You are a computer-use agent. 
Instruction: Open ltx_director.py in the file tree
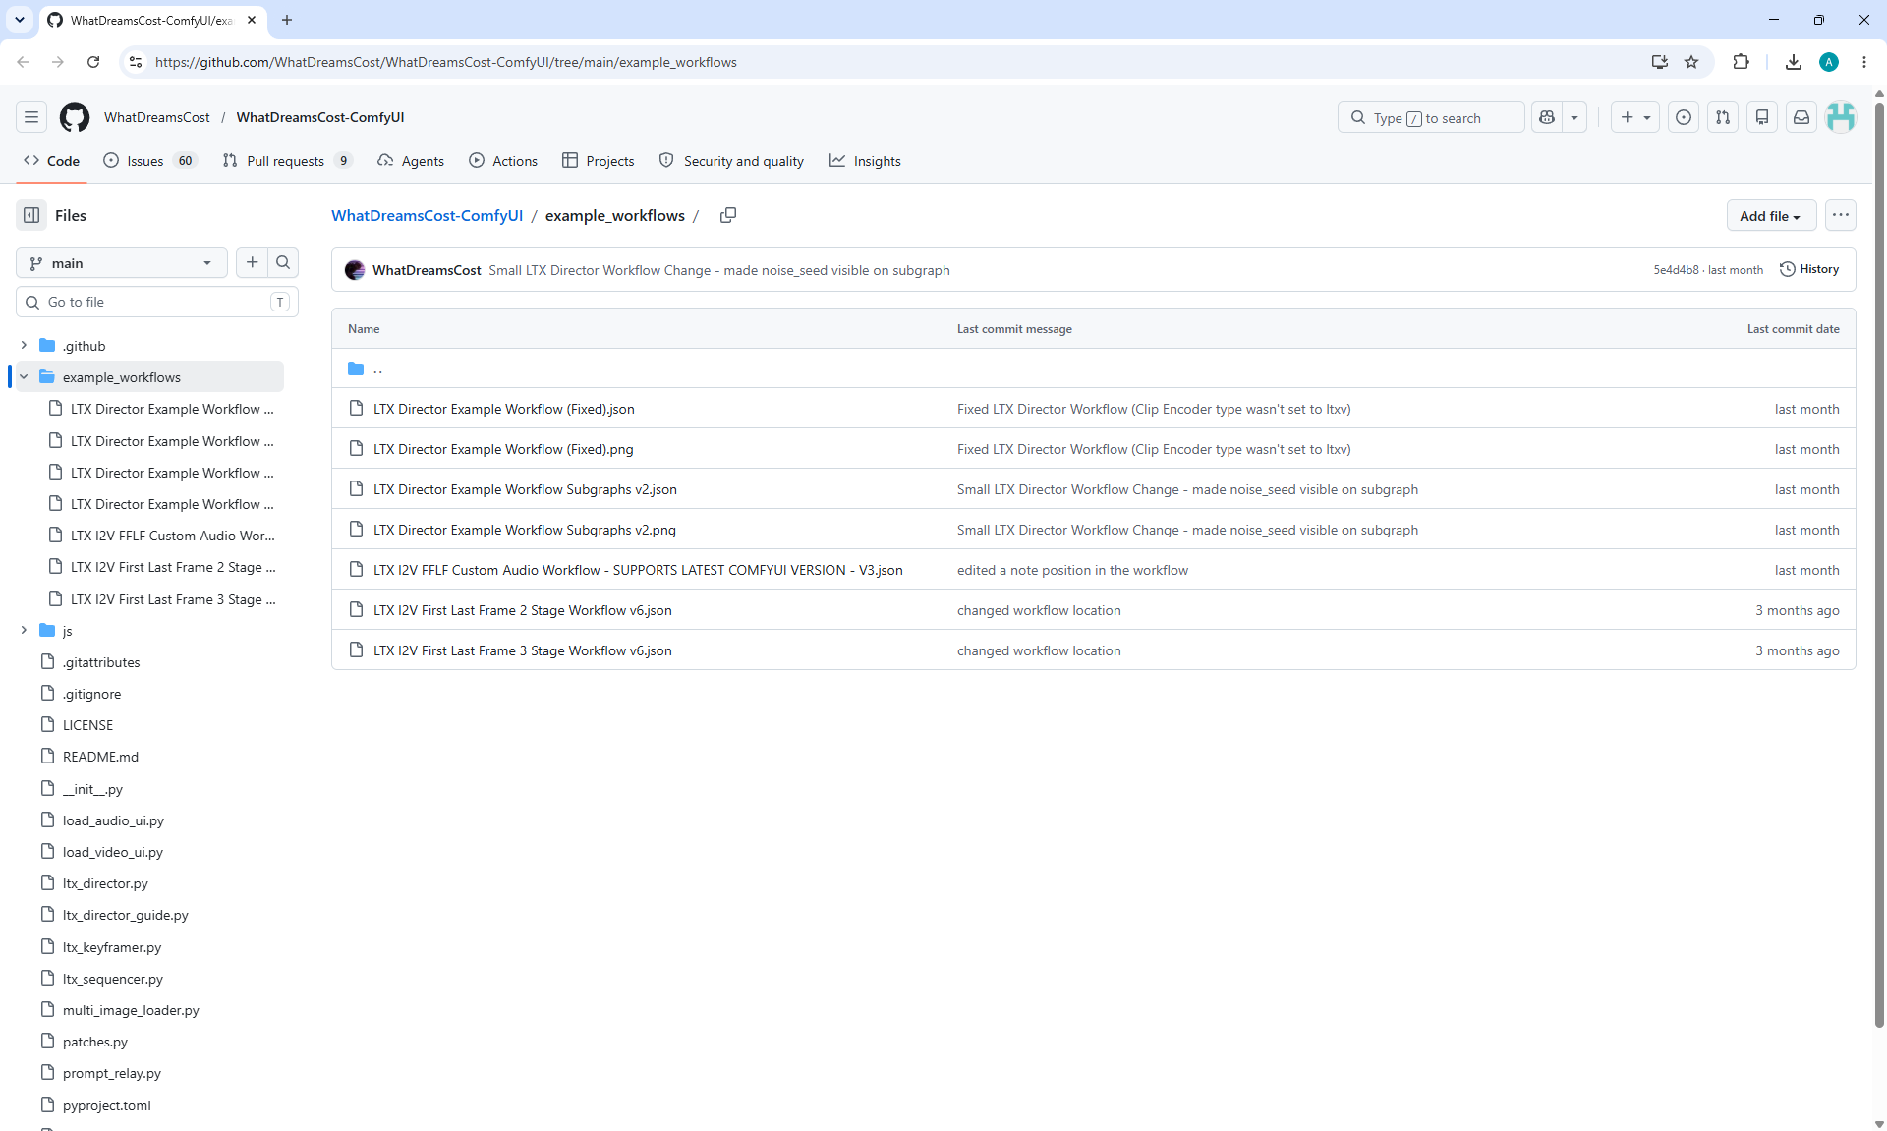coord(105,883)
